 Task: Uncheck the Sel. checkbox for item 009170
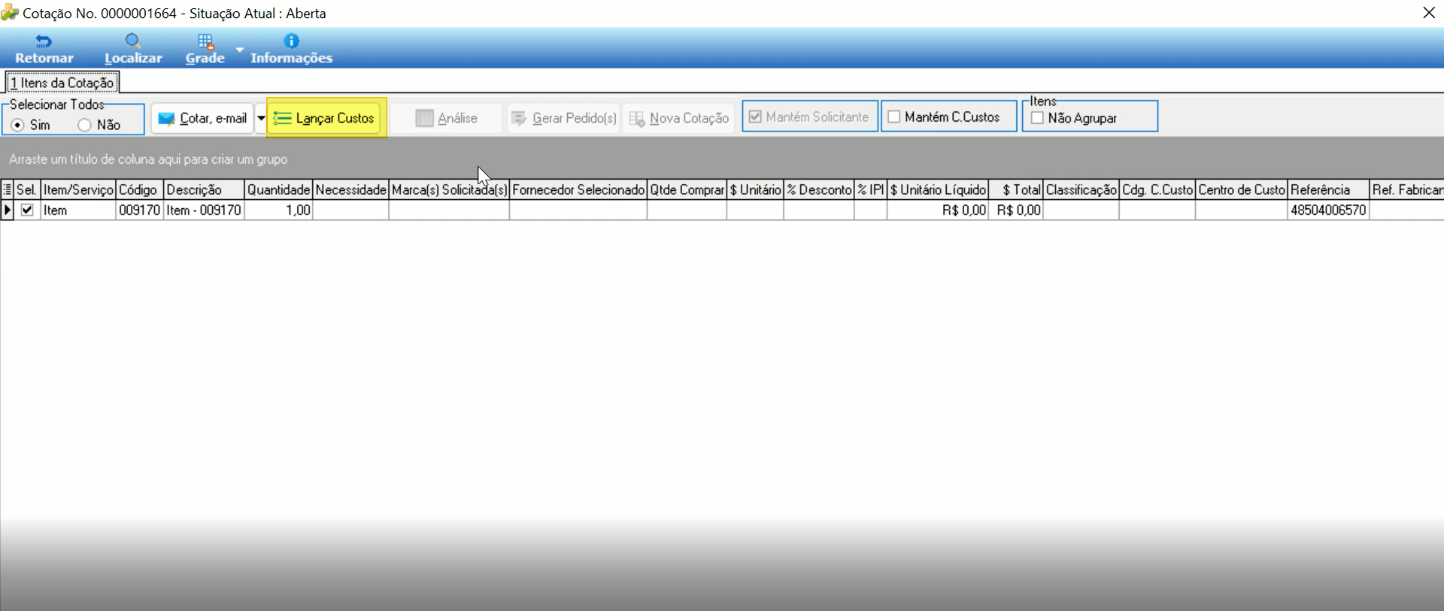(27, 210)
